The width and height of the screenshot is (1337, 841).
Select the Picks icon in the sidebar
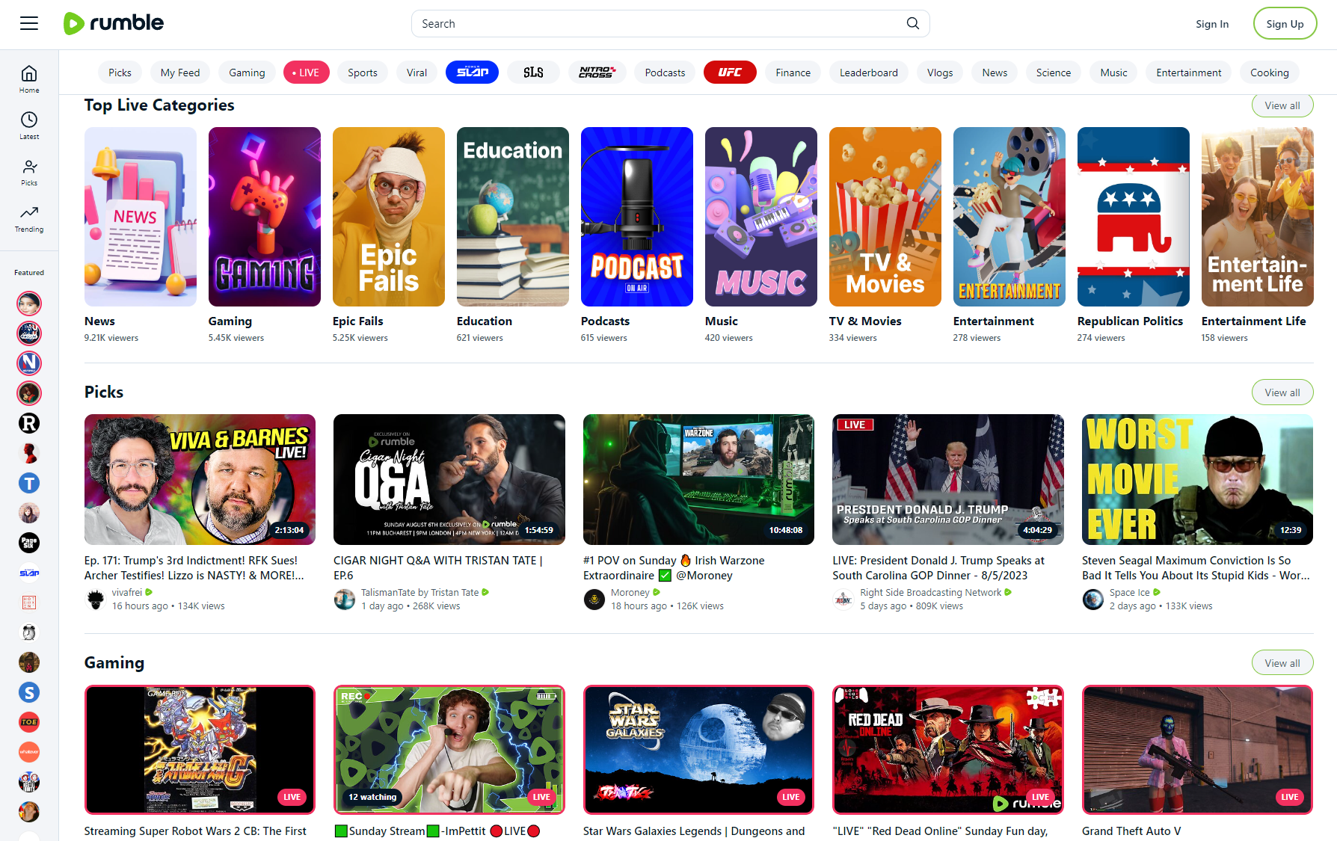pyautogui.click(x=28, y=171)
